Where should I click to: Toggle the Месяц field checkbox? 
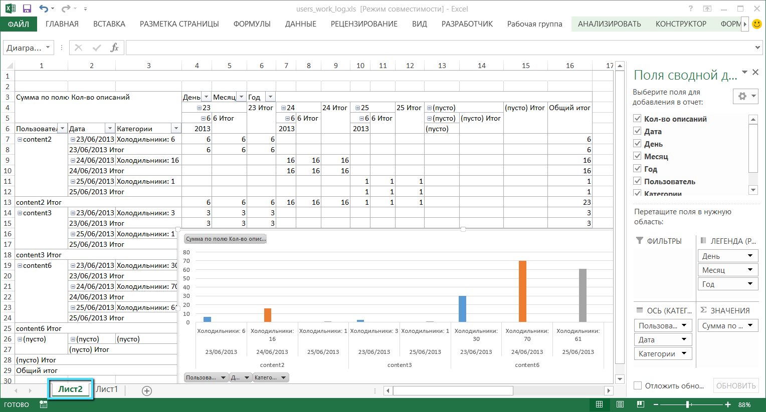point(637,156)
